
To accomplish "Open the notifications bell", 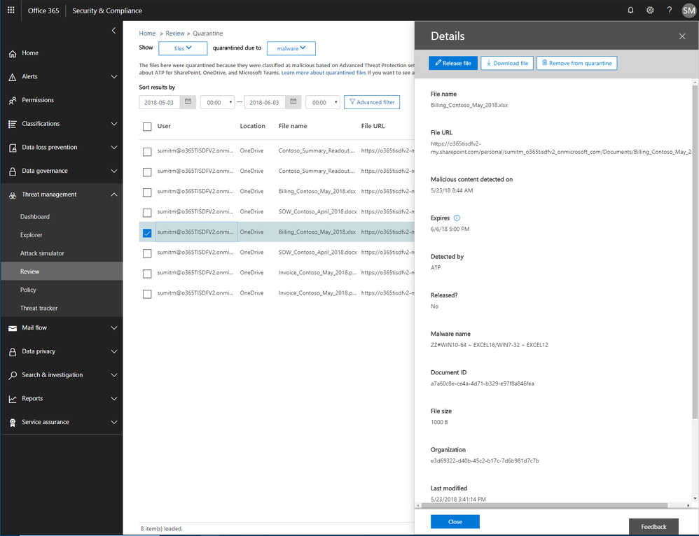I will (x=630, y=10).
